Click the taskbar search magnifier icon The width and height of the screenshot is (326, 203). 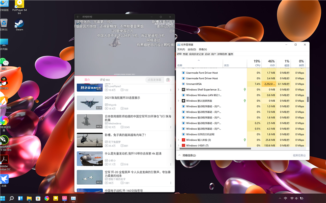click(12, 198)
